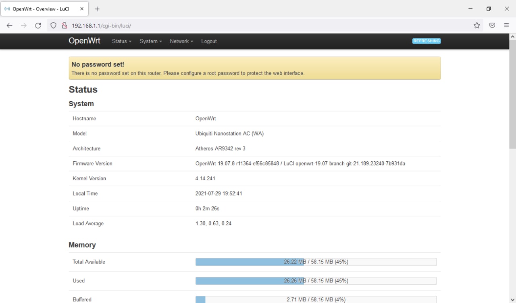The image size is (516, 303).
Task: Click the 'Load Average' row label
Action: click(88, 224)
